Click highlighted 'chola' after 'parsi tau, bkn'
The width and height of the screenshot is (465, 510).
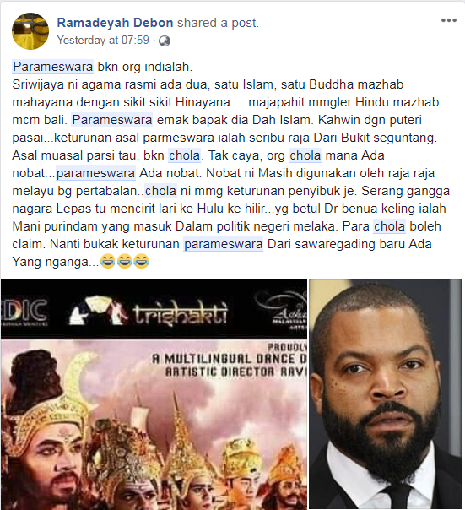point(184,155)
